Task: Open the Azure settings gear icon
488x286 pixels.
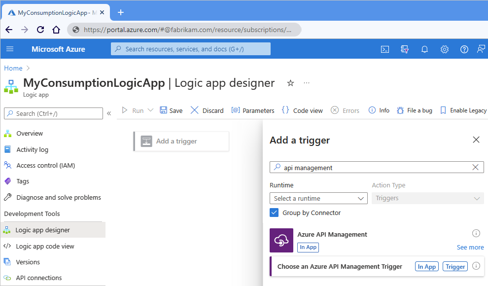Action: pyautogui.click(x=444, y=49)
